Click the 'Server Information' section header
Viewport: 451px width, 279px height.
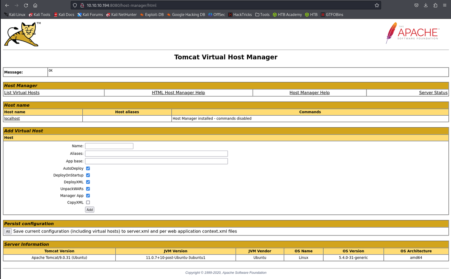(226, 244)
